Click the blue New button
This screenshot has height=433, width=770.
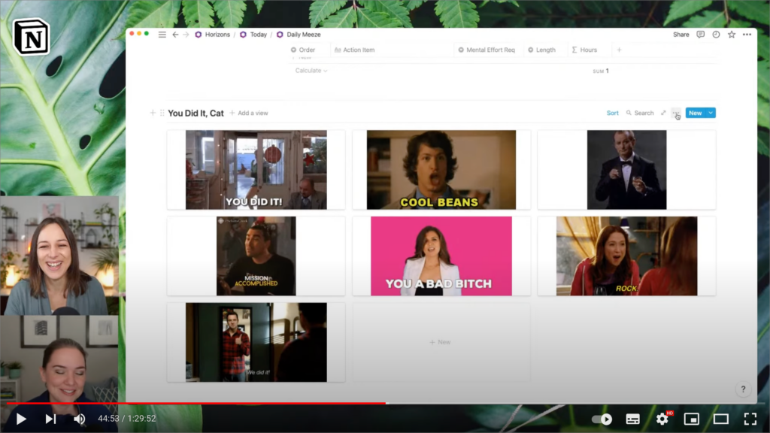pyautogui.click(x=696, y=113)
